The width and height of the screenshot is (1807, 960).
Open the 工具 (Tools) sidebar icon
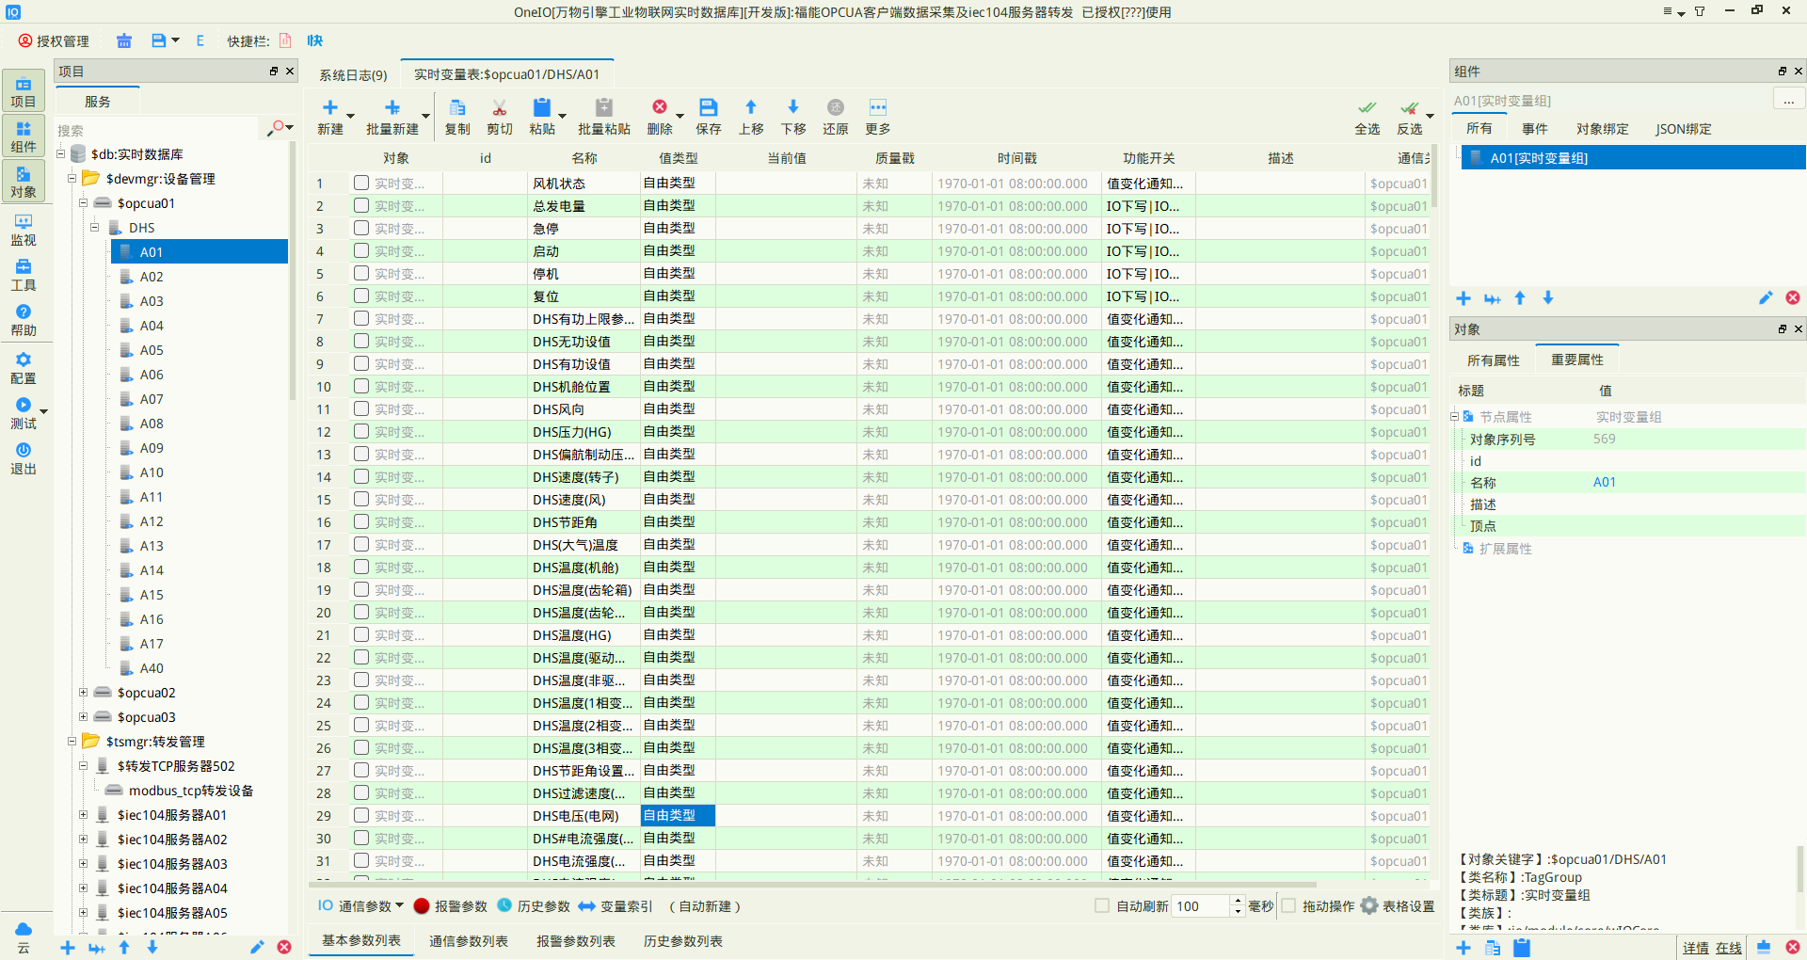point(24,275)
